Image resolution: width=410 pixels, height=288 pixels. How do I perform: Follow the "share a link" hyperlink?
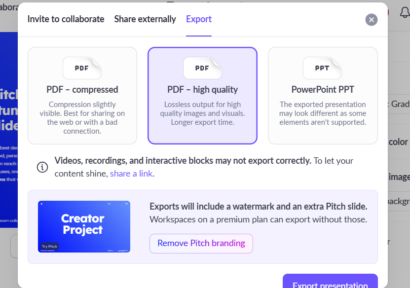pos(131,174)
